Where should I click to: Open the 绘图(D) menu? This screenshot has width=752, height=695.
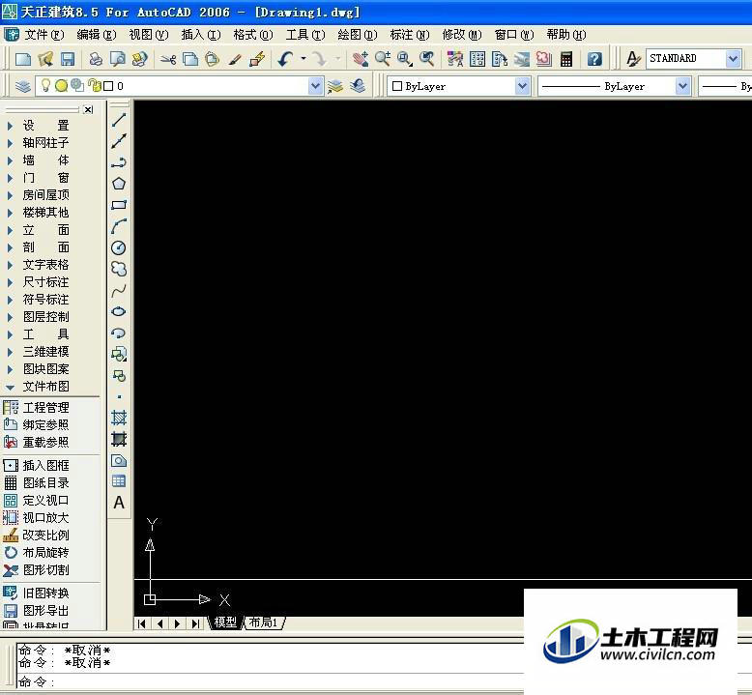(358, 35)
